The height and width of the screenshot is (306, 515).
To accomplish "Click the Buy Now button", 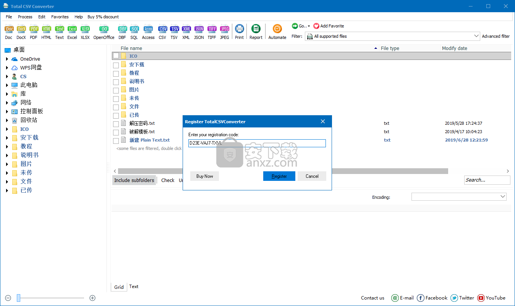I will [x=205, y=176].
